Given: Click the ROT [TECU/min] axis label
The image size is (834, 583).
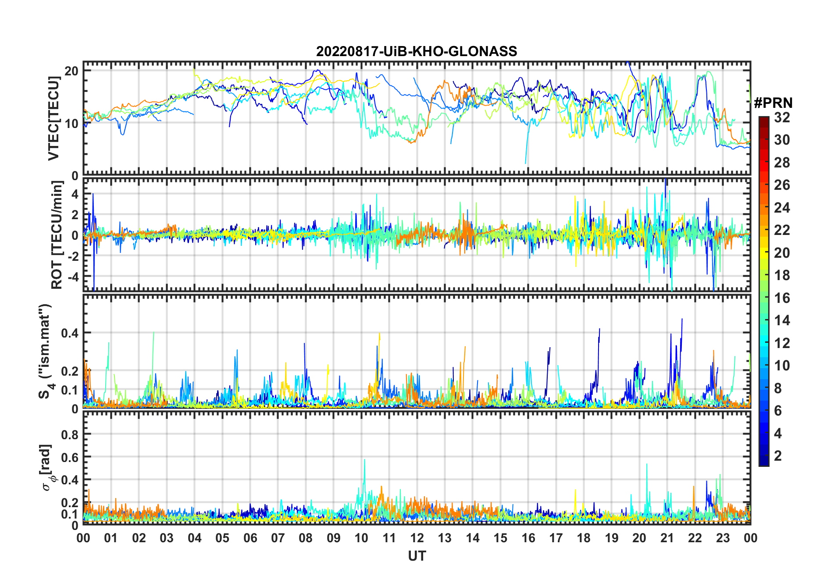Looking at the screenshot, I should (57, 235).
